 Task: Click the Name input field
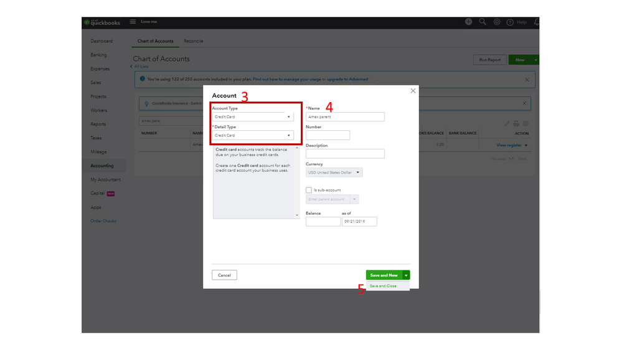point(345,116)
